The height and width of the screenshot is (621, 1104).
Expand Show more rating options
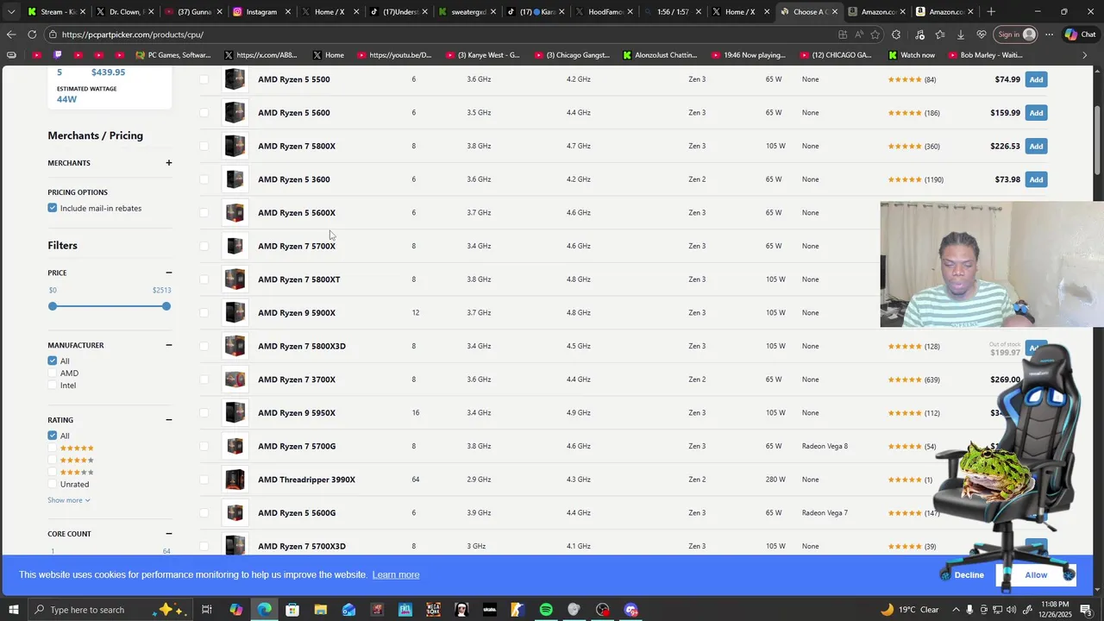coord(69,500)
